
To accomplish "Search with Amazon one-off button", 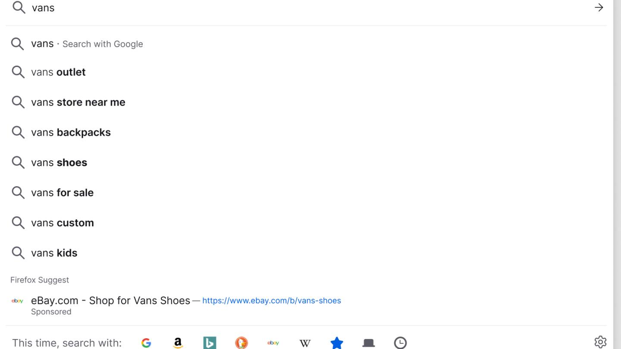I will [178, 343].
